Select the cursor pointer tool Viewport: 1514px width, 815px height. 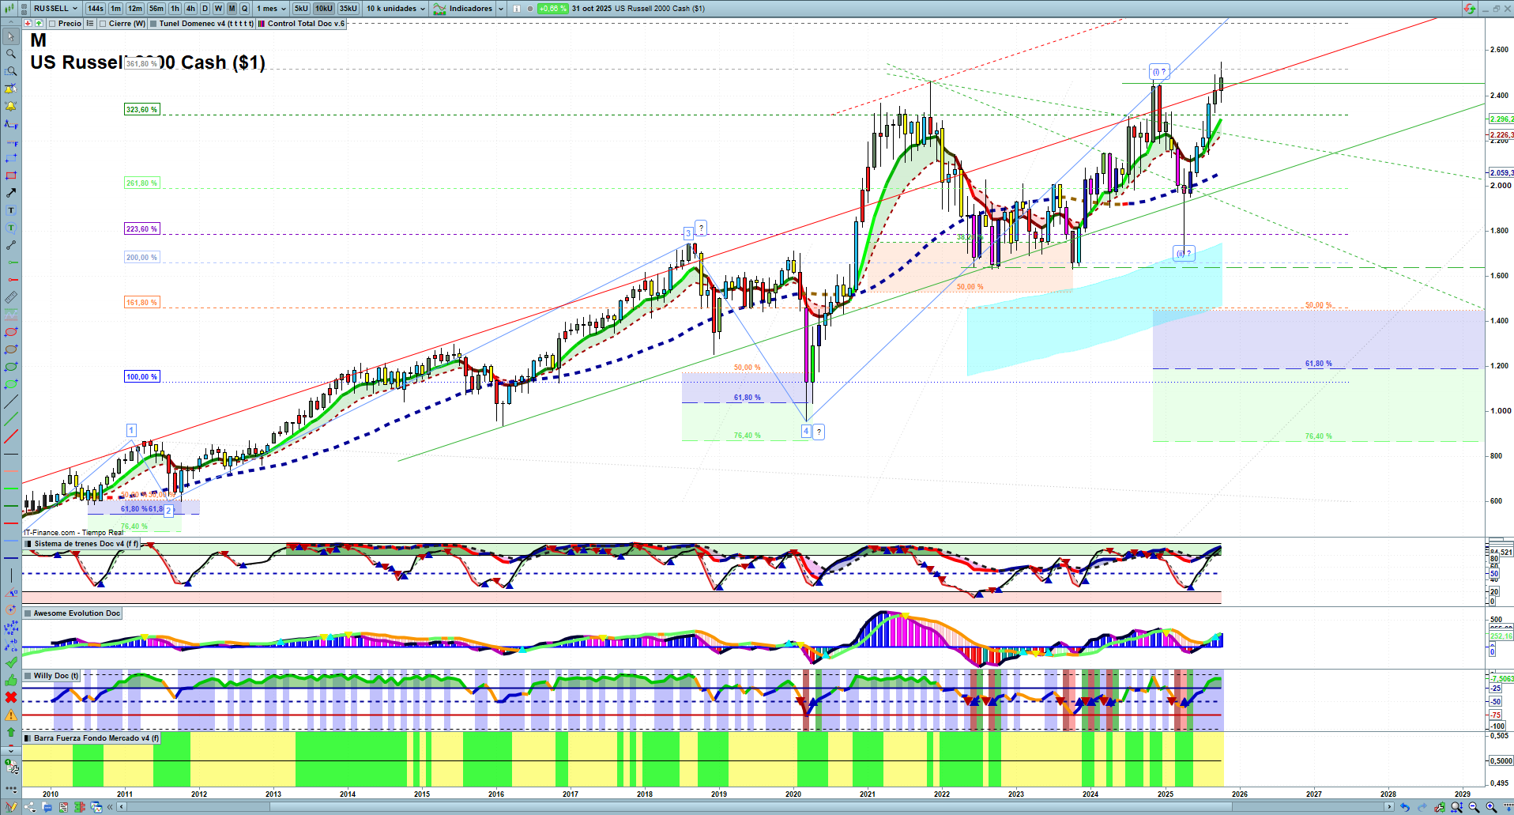tap(11, 36)
